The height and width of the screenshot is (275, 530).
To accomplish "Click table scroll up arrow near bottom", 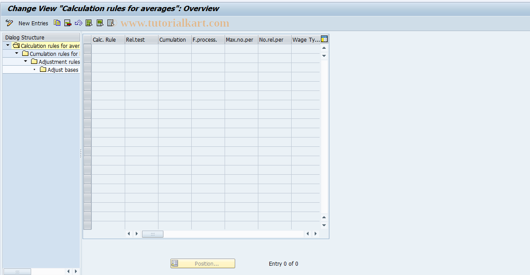I will click(x=324, y=217).
